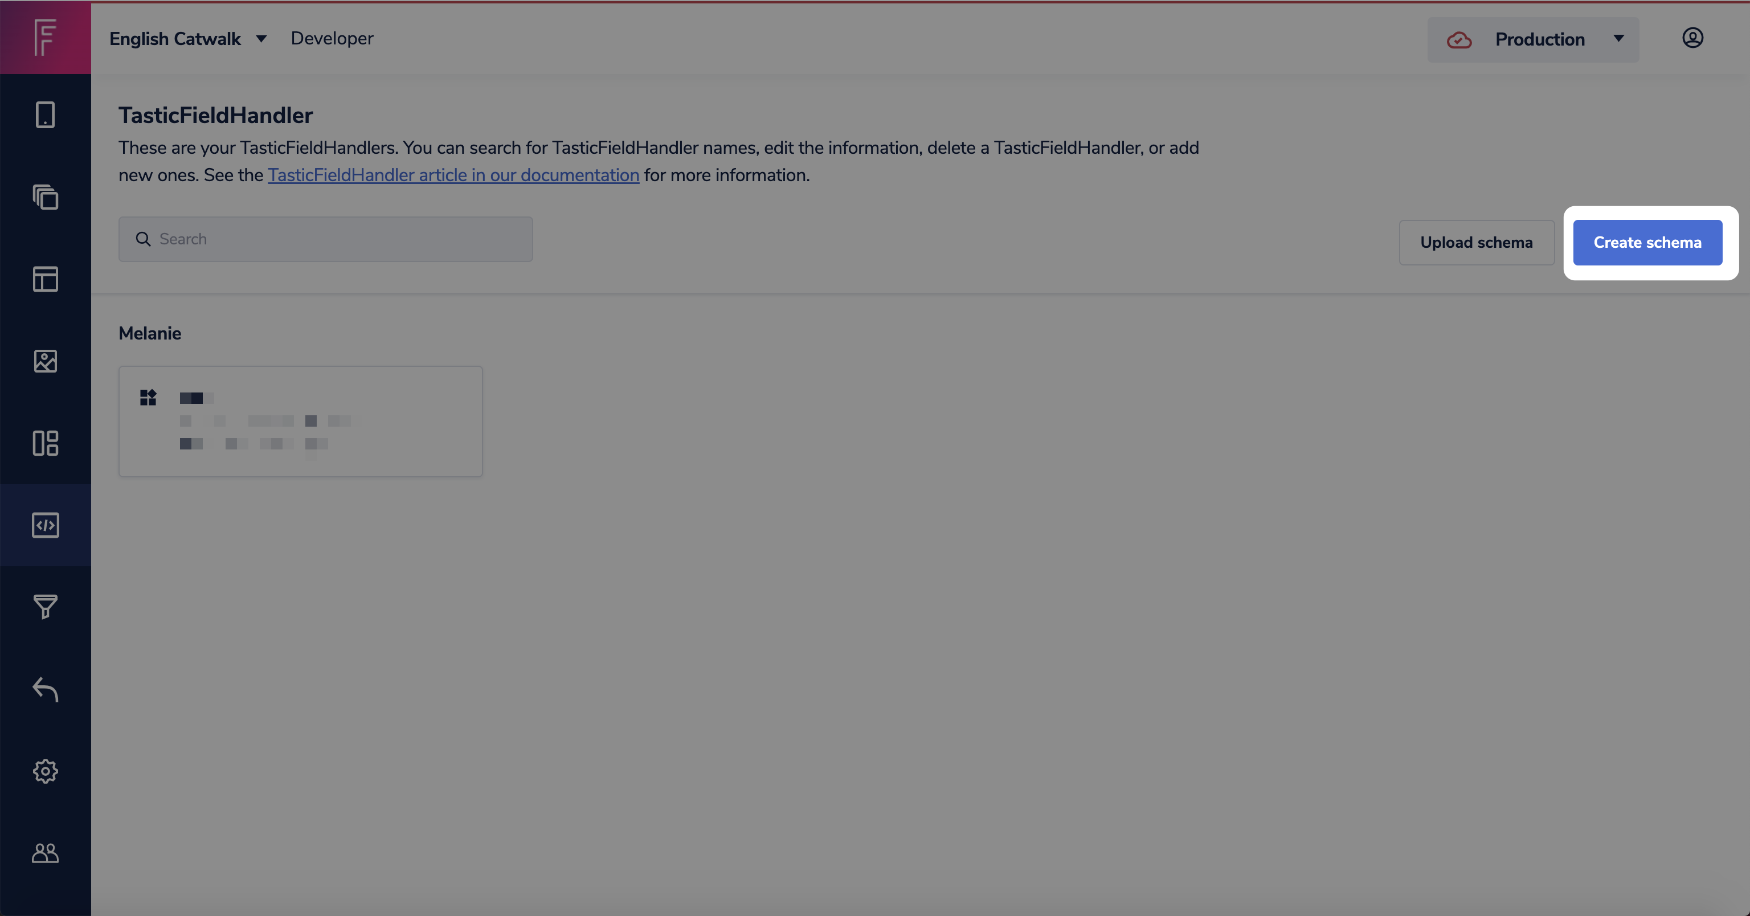1750x916 pixels.
Task: Click the Frontastic logo icon
Action: [x=45, y=38]
